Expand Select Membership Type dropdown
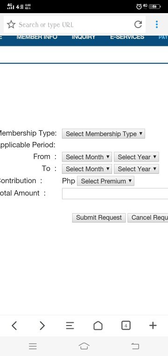Viewport: 168px width, 356px height. pyautogui.click(x=103, y=133)
